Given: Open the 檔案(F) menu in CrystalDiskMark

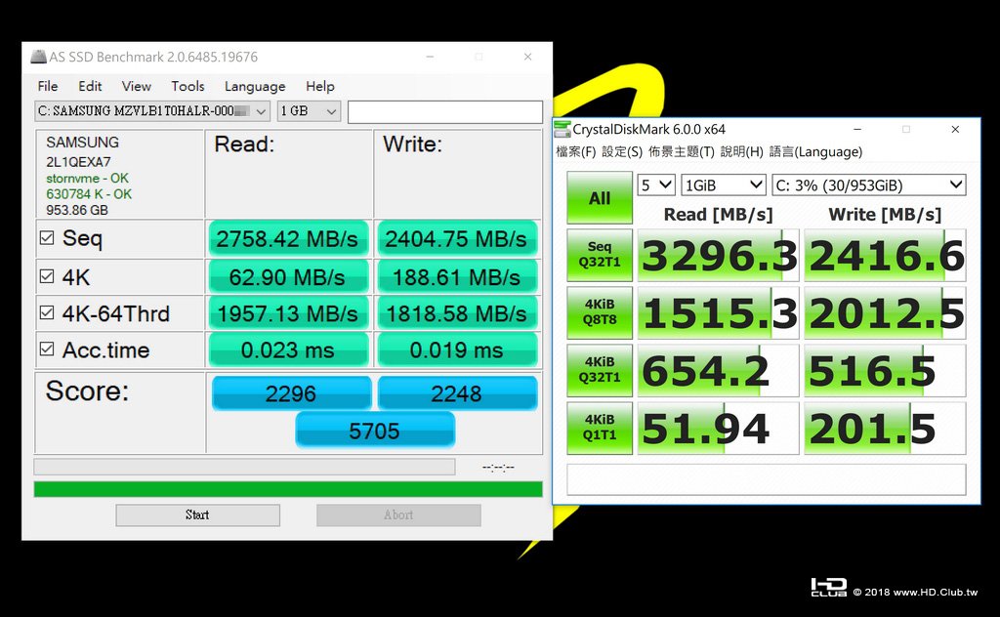Looking at the screenshot, I should tap(576, 151).
